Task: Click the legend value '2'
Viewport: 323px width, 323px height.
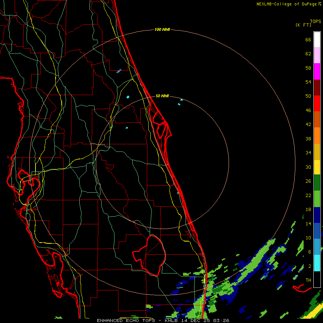Action: point(310,266)
